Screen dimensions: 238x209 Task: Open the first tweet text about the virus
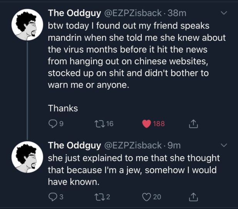coord(136,50)
